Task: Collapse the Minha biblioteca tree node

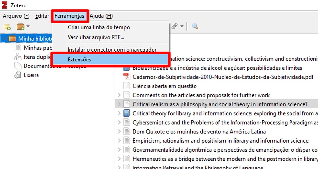Action: pyautogui.click(x=5, y=38)
